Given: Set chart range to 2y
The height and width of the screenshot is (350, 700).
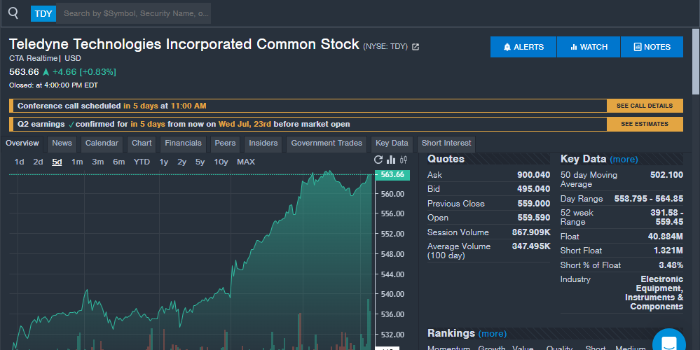Looking at the screenshot, I should pos(181,162).
